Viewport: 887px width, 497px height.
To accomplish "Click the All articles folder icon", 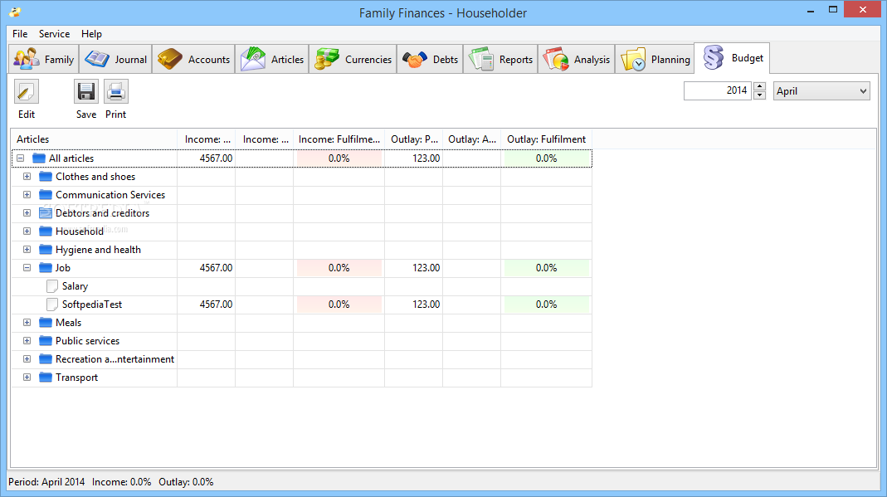I will (38, 158).
